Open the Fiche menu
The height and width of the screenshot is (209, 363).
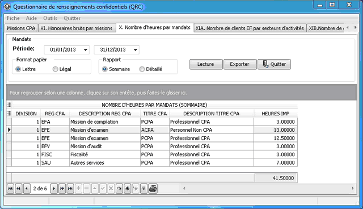pyautogui.click(x=13, y=18)
